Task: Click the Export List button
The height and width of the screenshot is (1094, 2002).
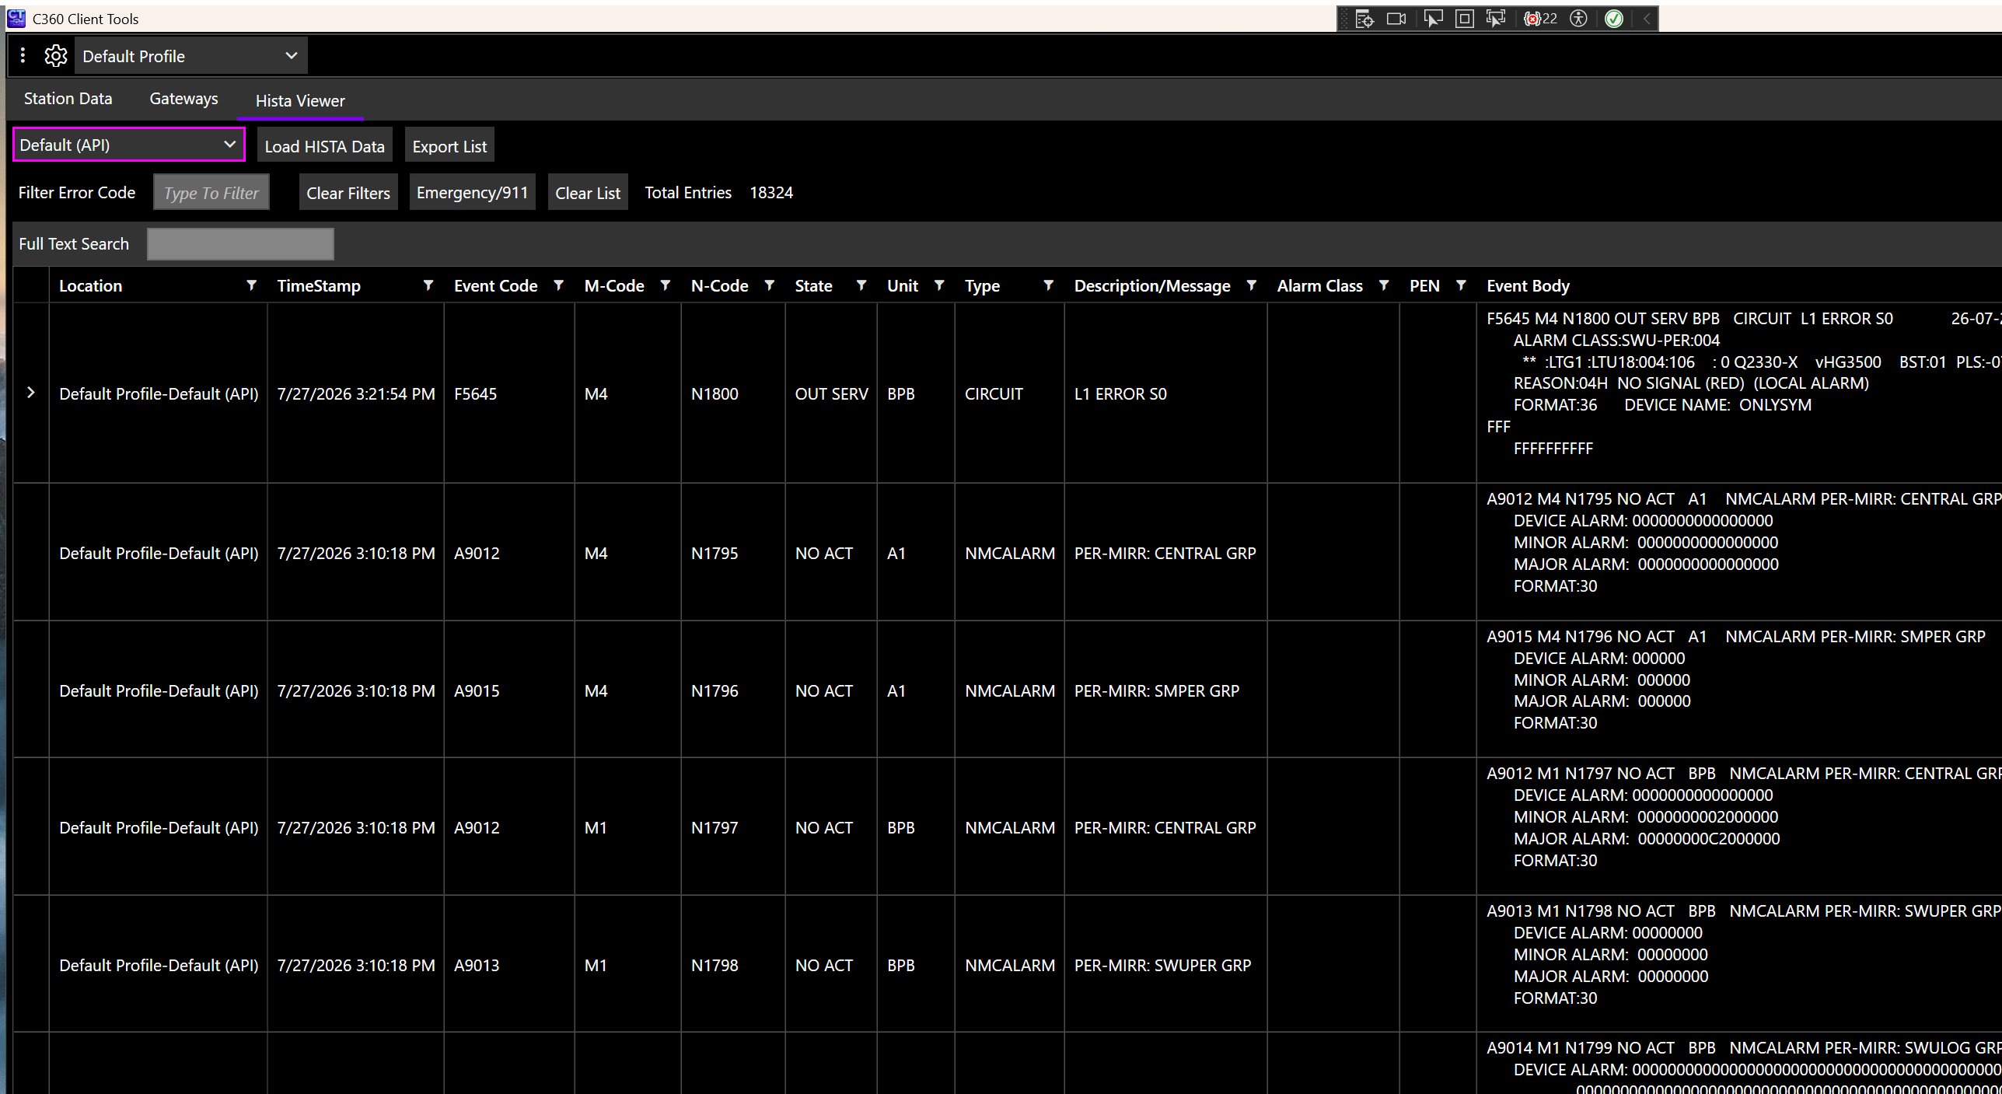Action: [x=449, y=146]
